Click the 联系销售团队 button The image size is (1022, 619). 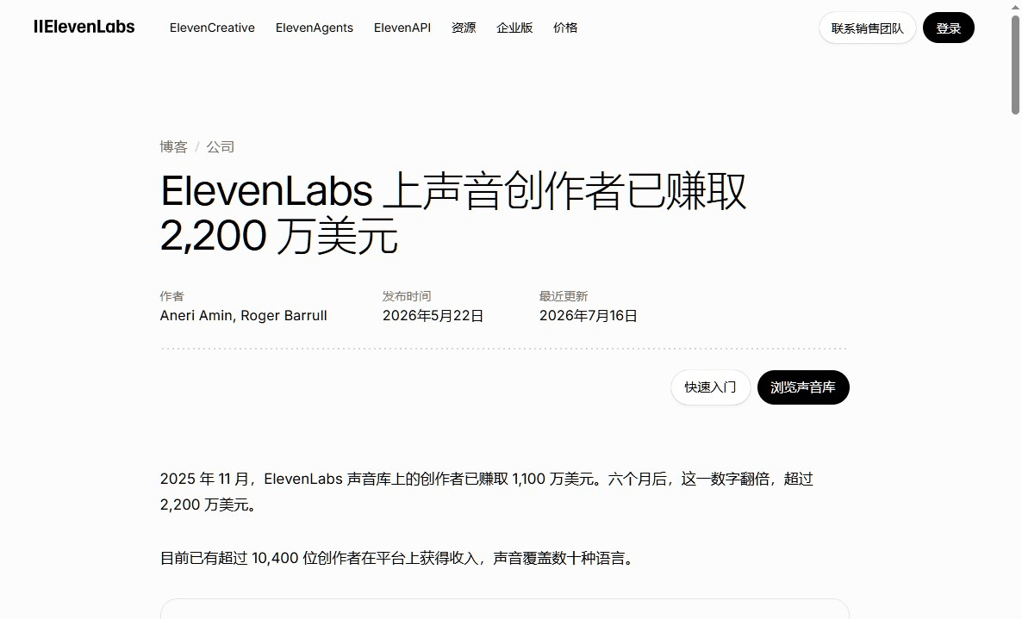[867, 28]
